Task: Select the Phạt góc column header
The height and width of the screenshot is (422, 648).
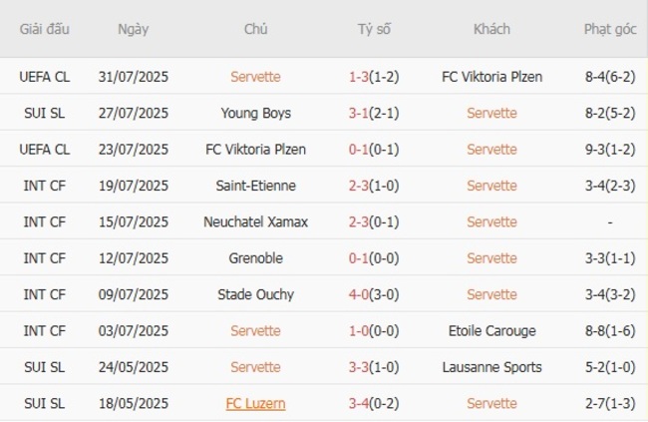Action: [610, 29]
